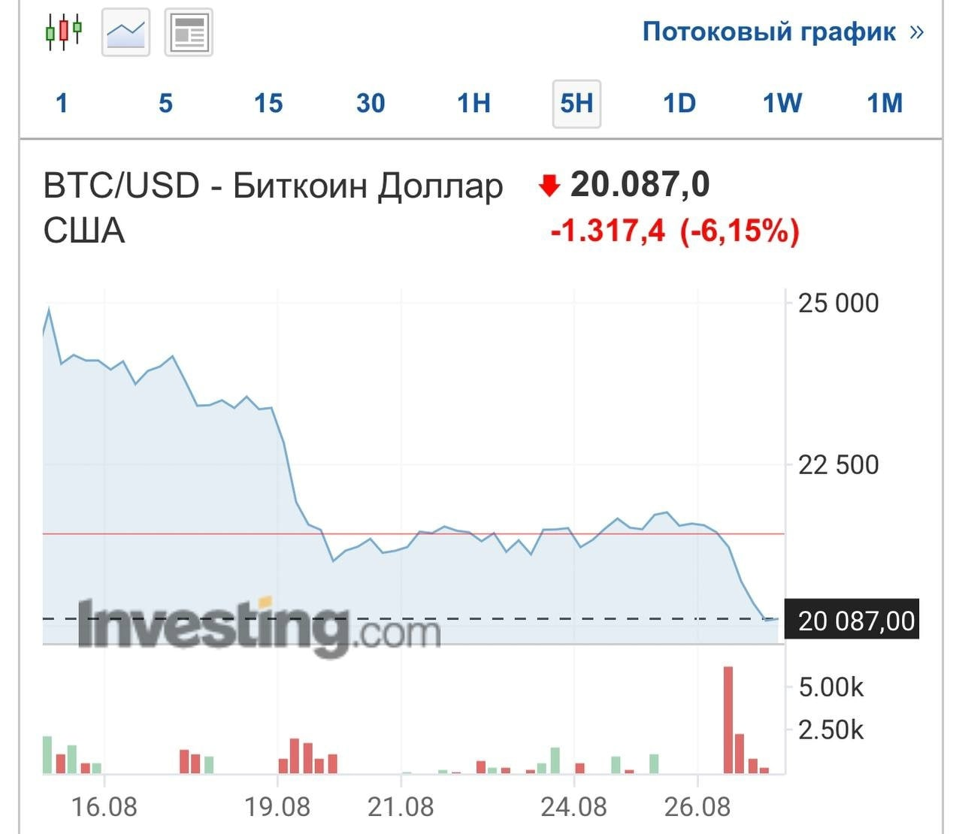Viewport: 962px width, 834px height.
Task: Click the 19.08 date axis label
Action: (277, 807)
